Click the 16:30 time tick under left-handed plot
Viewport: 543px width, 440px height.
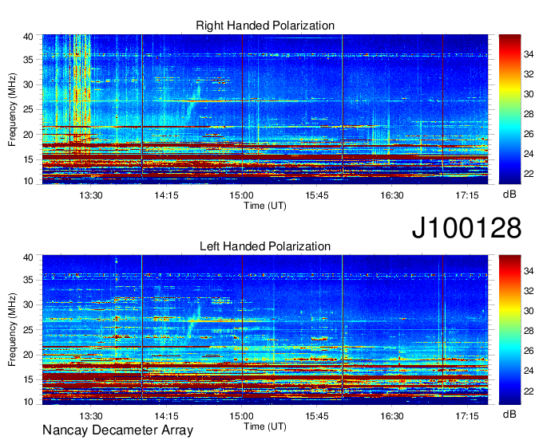(x=392, y=416)
